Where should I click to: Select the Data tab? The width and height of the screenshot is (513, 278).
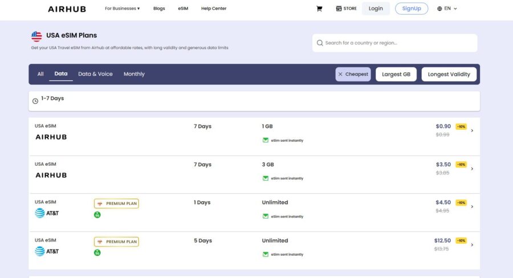click(x=61, y=74)
